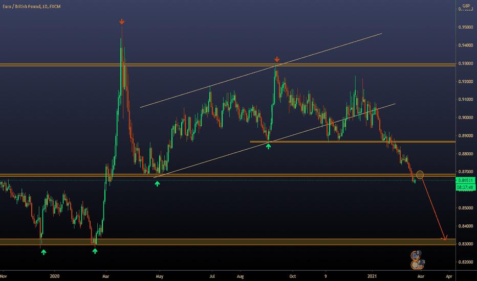The width and height of the screenshot is (477, 281).
Task: Click the 0.87000 price axis label
Action: click(x=466, y=172)
